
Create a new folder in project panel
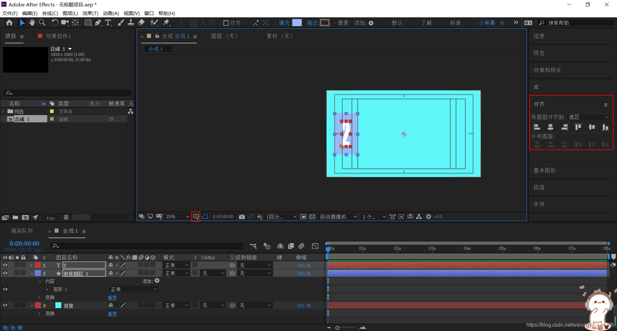[x=15, y=218]
